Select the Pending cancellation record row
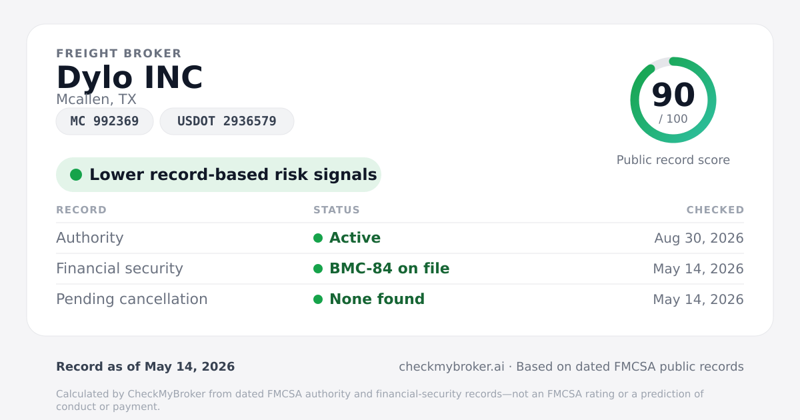 (x=400, y=299)
